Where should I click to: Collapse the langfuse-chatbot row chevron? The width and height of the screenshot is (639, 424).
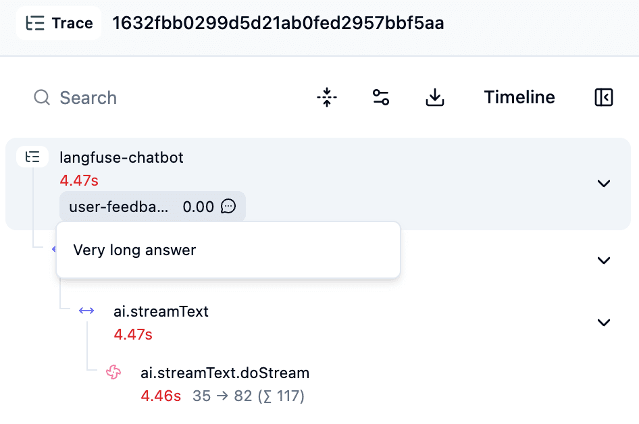point(603,183)
